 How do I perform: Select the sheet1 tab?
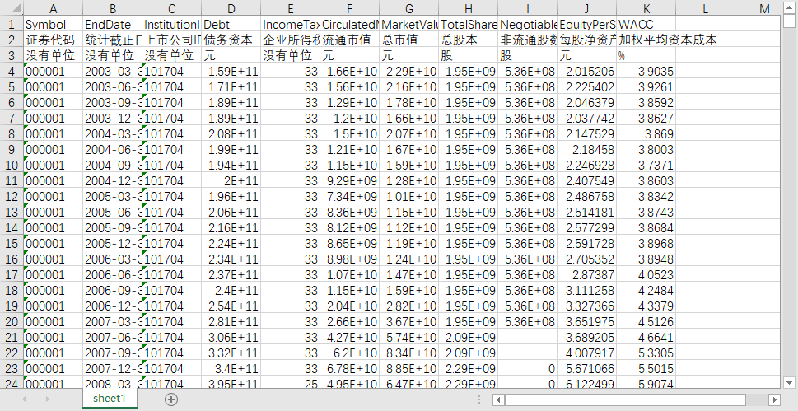click(x=110, y=399)
